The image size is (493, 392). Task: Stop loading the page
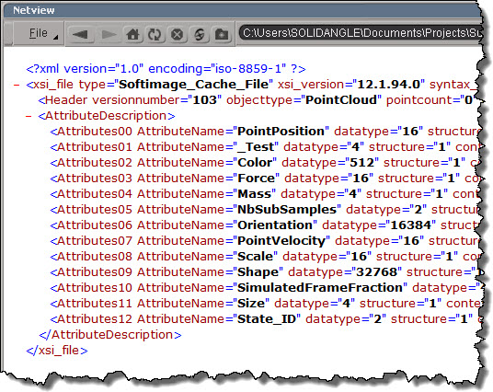pos(177,34)
